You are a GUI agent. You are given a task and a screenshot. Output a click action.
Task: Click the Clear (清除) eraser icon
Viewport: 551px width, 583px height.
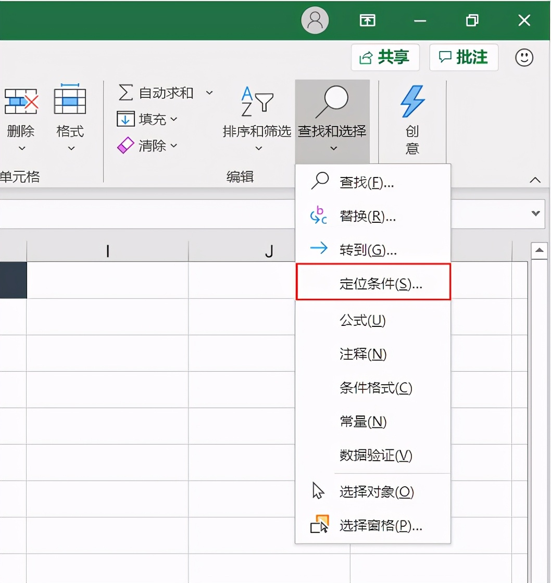tap(125, 146)
